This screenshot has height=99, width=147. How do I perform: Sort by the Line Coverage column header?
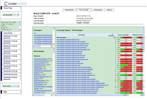[123, 35]
